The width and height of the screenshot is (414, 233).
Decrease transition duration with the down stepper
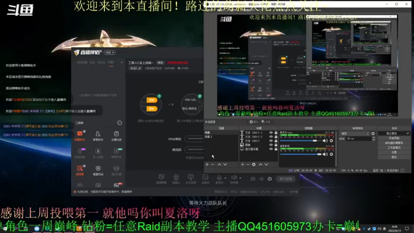373,139
